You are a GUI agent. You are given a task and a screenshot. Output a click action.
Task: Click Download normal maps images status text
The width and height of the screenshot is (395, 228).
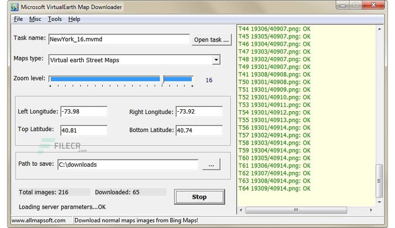click(136, 220)
